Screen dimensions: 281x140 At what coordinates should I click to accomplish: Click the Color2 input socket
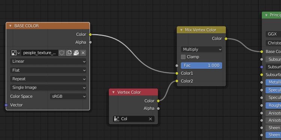click(177, 81)
